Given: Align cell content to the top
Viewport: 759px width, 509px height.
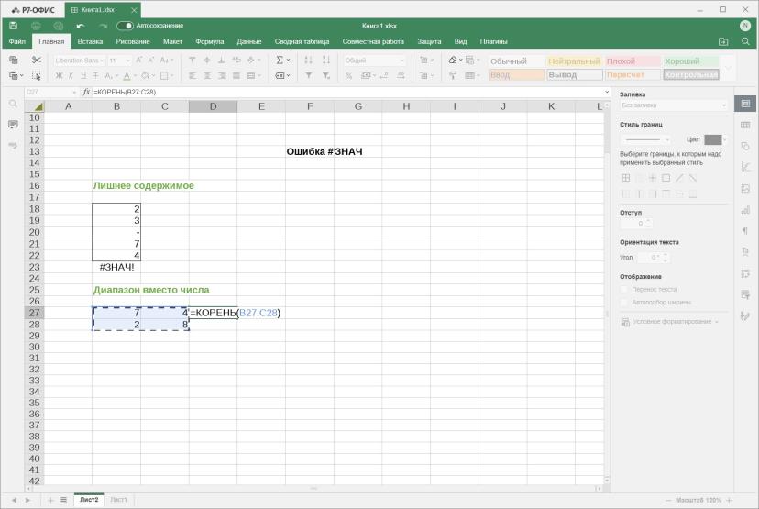Looking at the screenshot, I should [x=192, y=60].
